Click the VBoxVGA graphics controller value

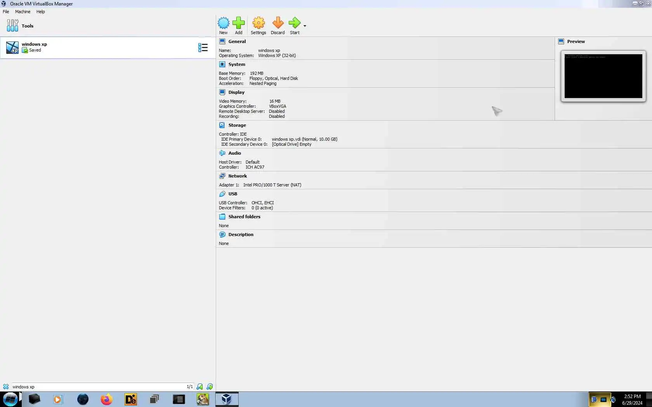277,106
